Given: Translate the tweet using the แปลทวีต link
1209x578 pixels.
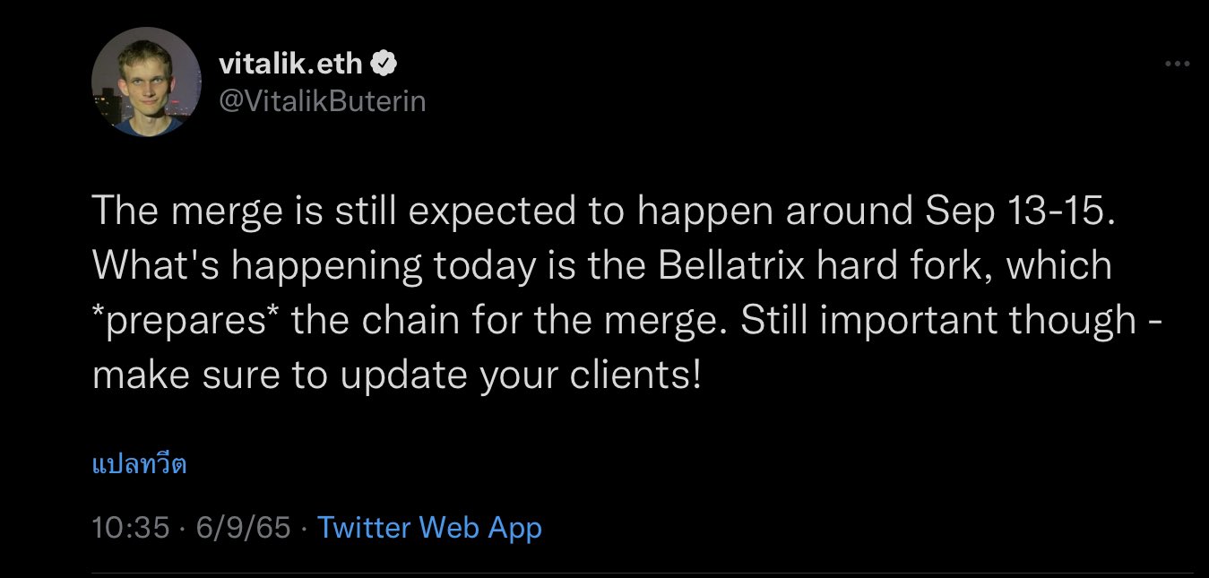Looking at the screenshot, I should click(x=139, y=465).
